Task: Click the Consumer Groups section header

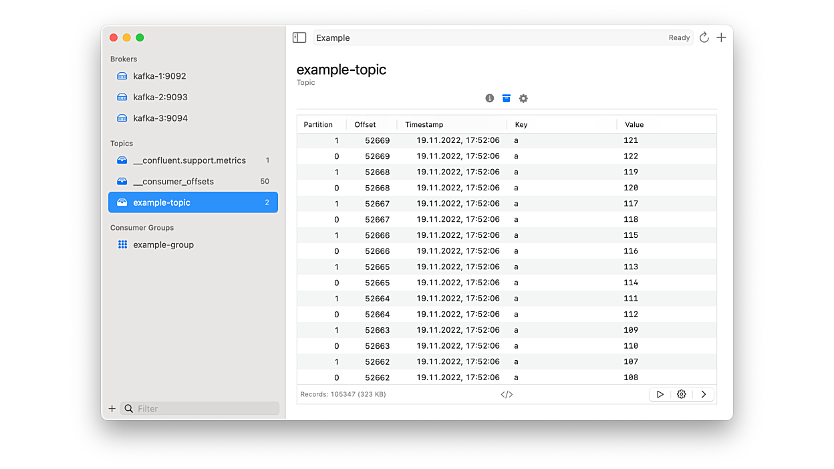Action: point(142,228)
